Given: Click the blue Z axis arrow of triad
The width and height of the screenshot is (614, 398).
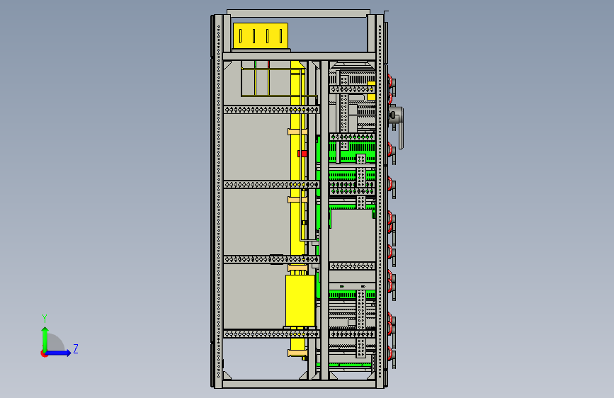Looking at the screenshot, I should pos(59,353).
